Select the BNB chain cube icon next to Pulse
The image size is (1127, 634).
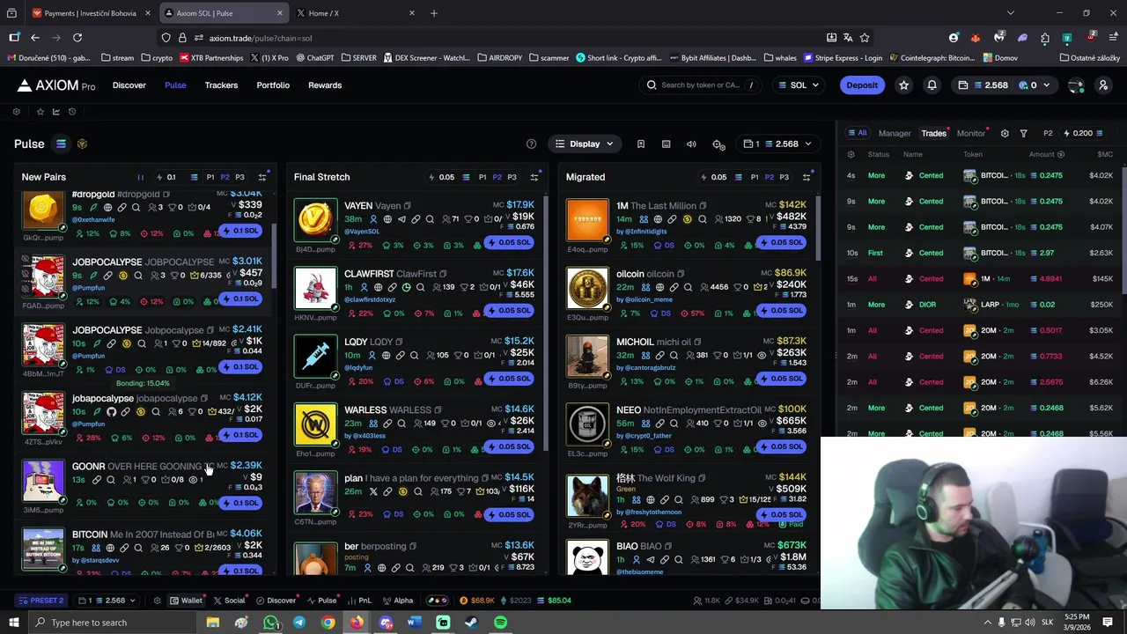[82, 144]
